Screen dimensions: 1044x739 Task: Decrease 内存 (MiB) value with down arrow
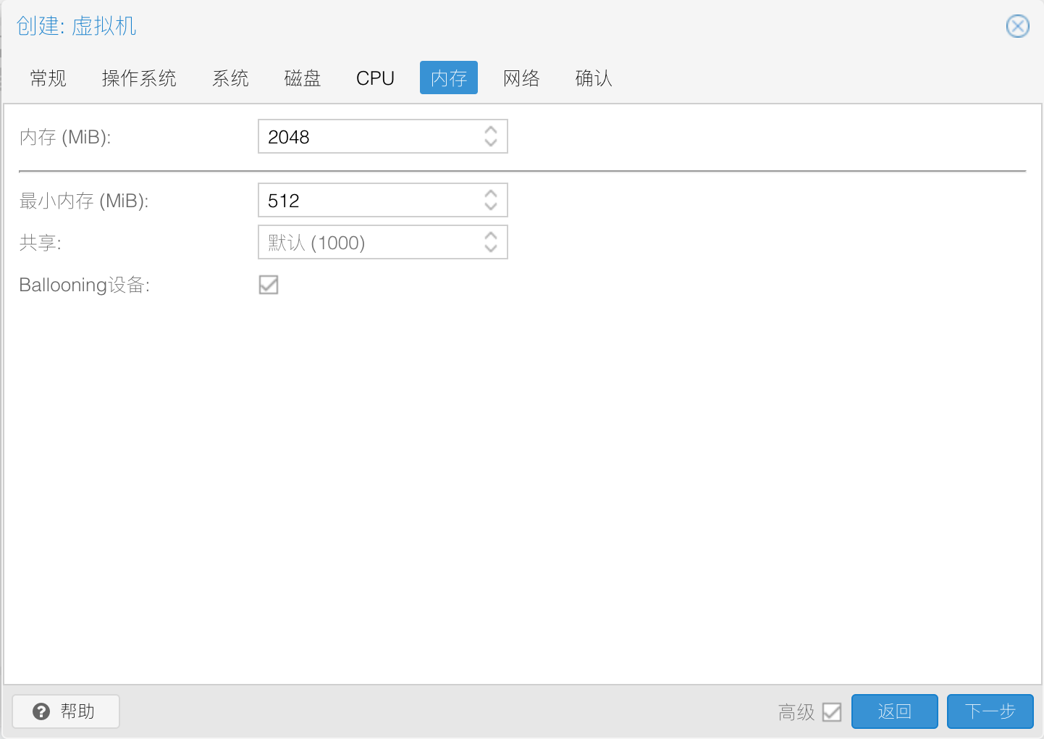[491, 143]
